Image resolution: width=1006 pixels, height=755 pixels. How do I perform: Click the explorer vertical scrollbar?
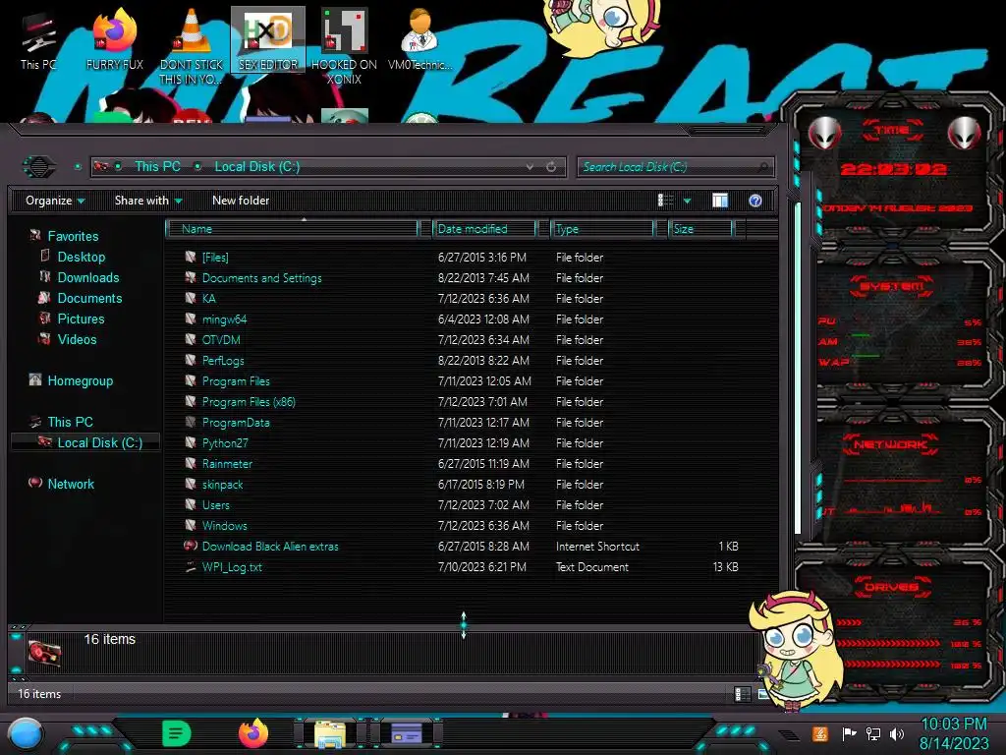click(798, 369)
